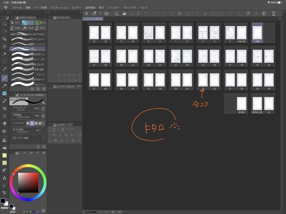Adjust brush size value stepper arrows
Image resolution: width=286 pixels, height=214 pixels.
point(40,109)
